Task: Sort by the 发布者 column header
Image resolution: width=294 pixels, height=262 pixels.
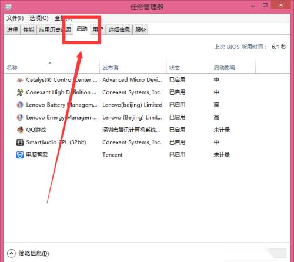Action: point(133,67)
